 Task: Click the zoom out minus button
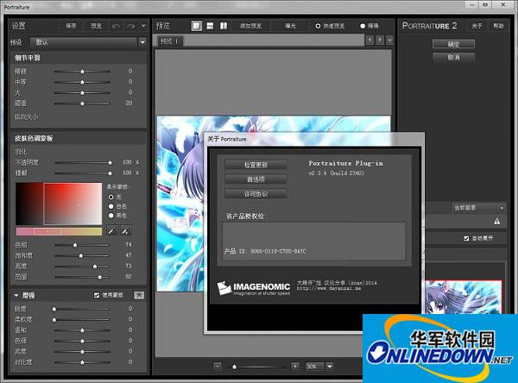click(218, 367)
